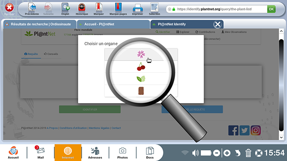Switch to the Accueil - Pl@ntNet tab
This screenshot has width=287, height=161.
(113, 24)
